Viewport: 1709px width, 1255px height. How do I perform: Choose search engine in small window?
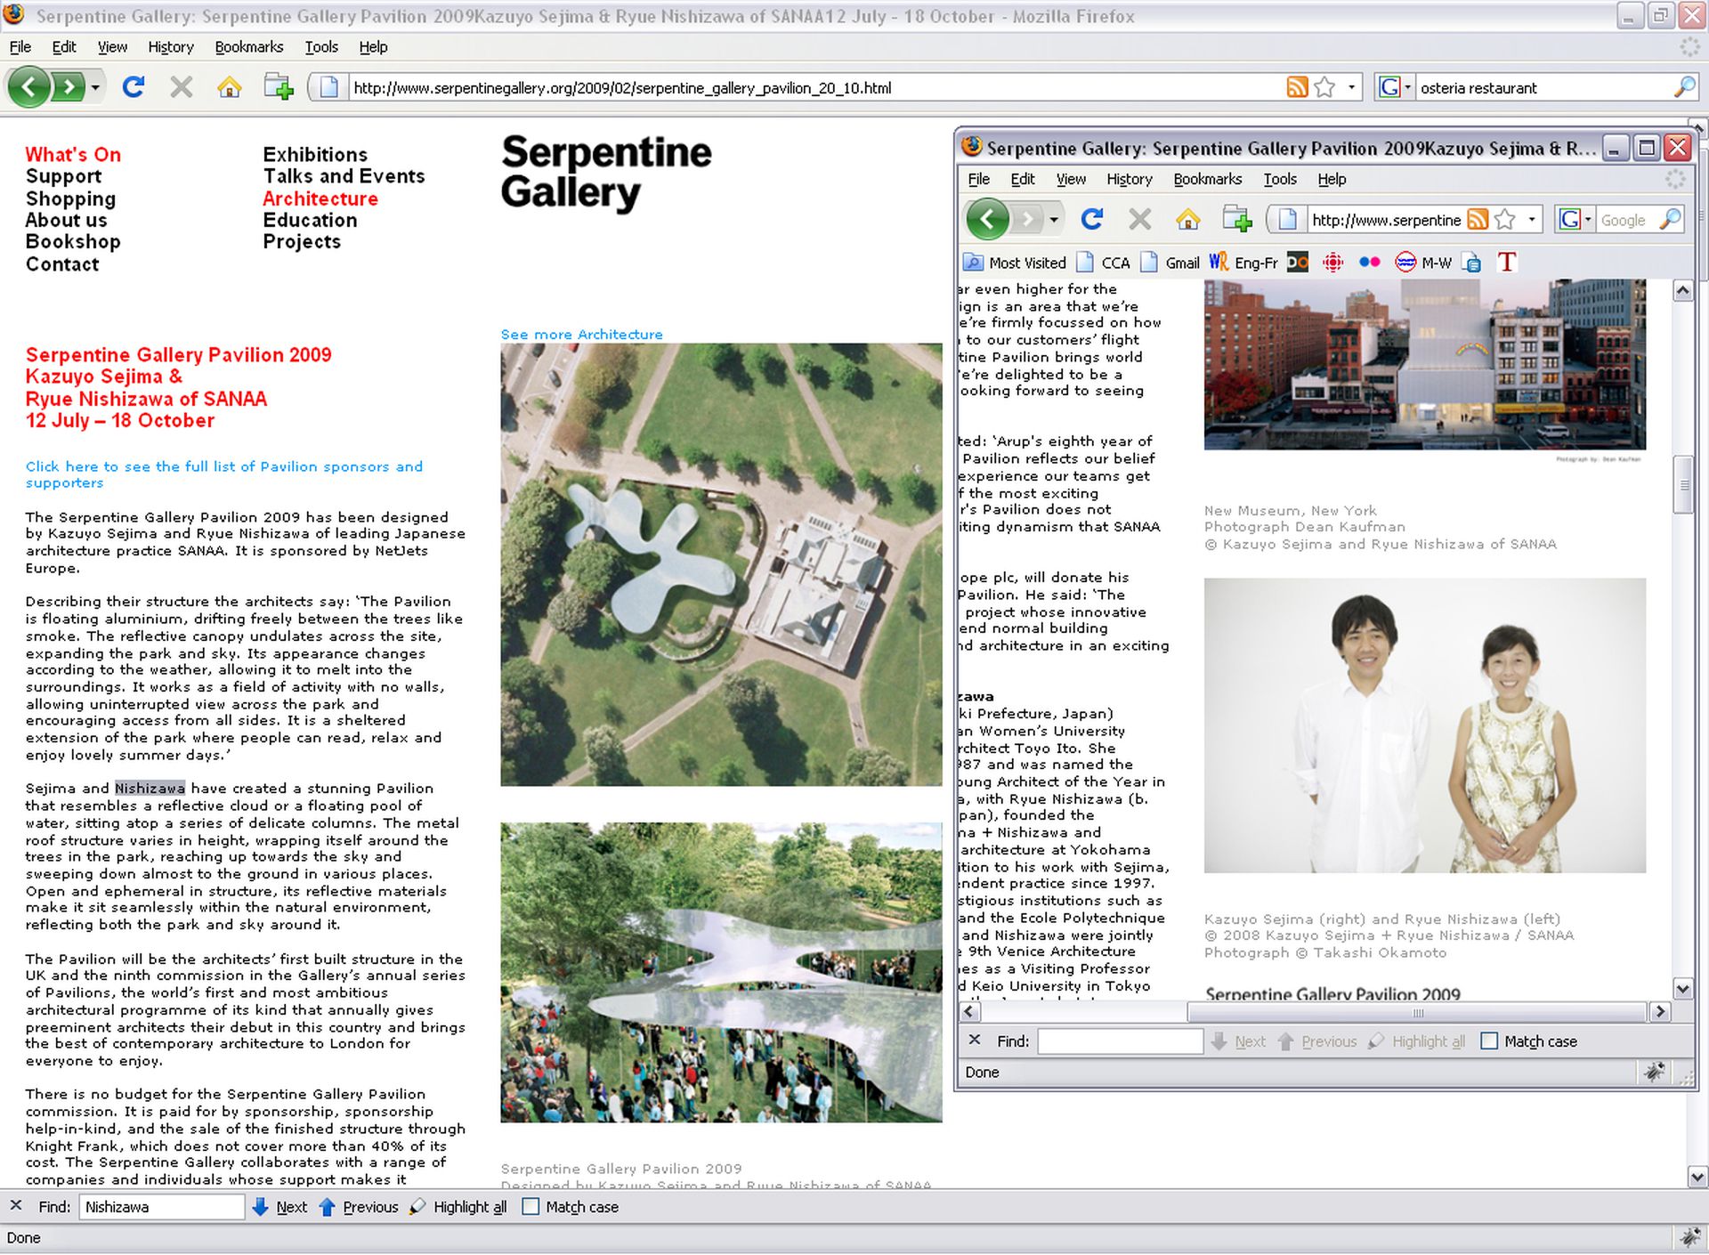point(1575,219)
